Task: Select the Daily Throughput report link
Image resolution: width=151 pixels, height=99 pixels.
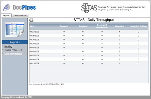Action: pyautogui.click(x=13, y=54)
